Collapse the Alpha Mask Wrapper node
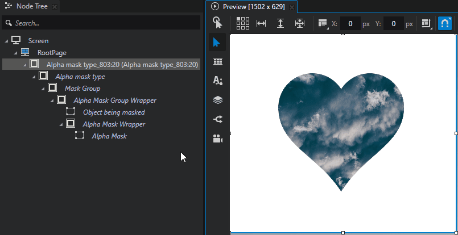Viewport: 458px width, 235px height. (61, 124)
